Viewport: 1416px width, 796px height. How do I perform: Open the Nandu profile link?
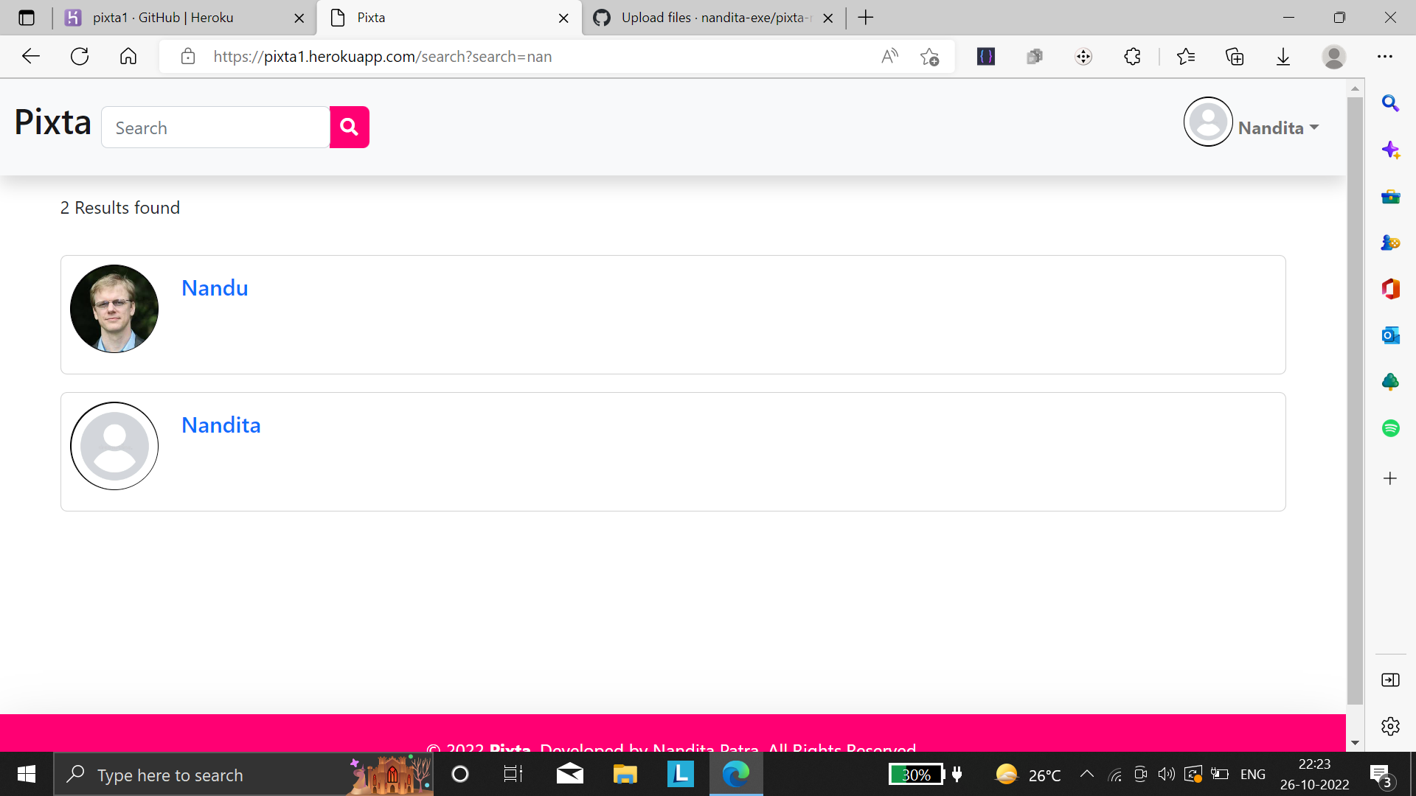click(x=215, y=287)
